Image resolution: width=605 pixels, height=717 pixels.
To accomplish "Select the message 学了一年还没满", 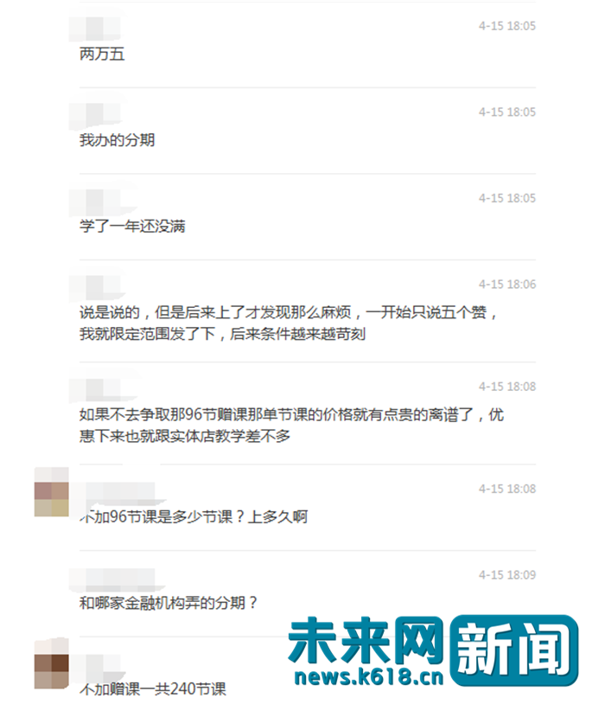I will point(132,226).
